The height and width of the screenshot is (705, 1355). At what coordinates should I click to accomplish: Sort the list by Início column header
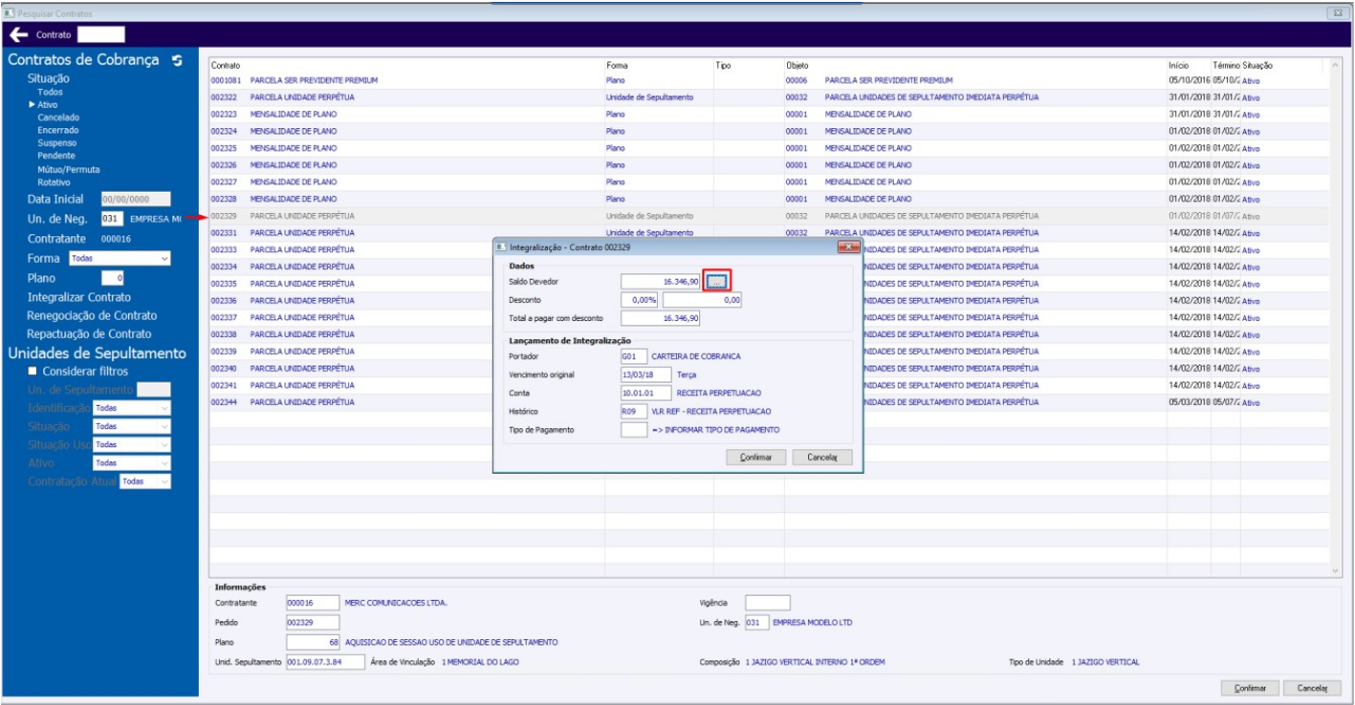tap(1178, 65)
